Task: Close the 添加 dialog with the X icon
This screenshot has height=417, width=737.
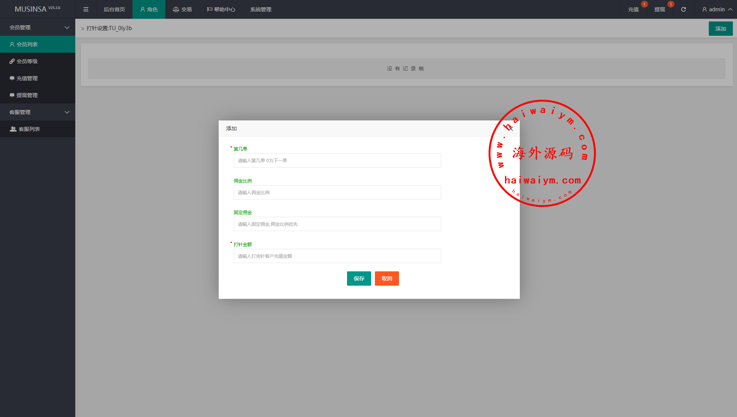Action: click(510, 128)
